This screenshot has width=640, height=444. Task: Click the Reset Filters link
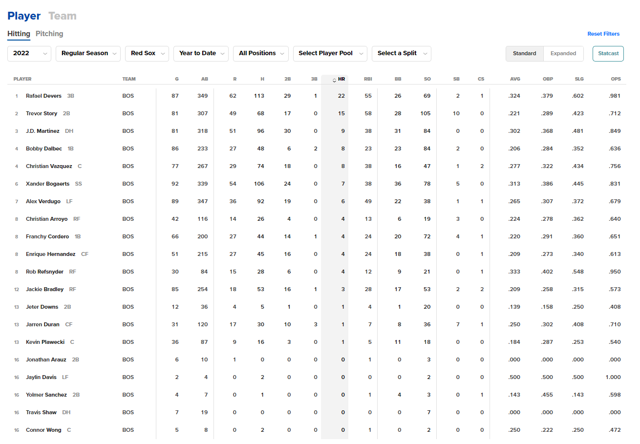603,34
